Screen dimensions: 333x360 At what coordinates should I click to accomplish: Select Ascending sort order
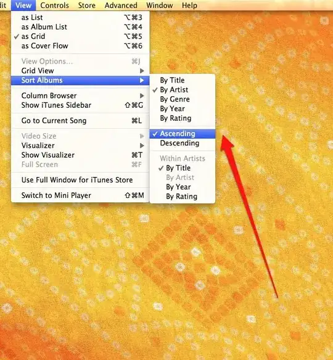(183, 134)
